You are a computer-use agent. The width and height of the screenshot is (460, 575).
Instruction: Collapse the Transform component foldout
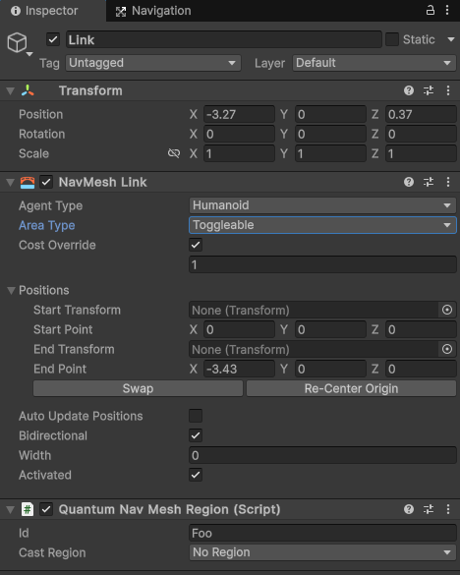tap(11, 91)
